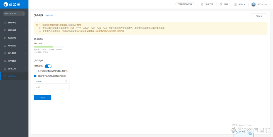Expand the 安全管理 chevron
This screenshot has width=273, height=137.
tap(26, 61)
